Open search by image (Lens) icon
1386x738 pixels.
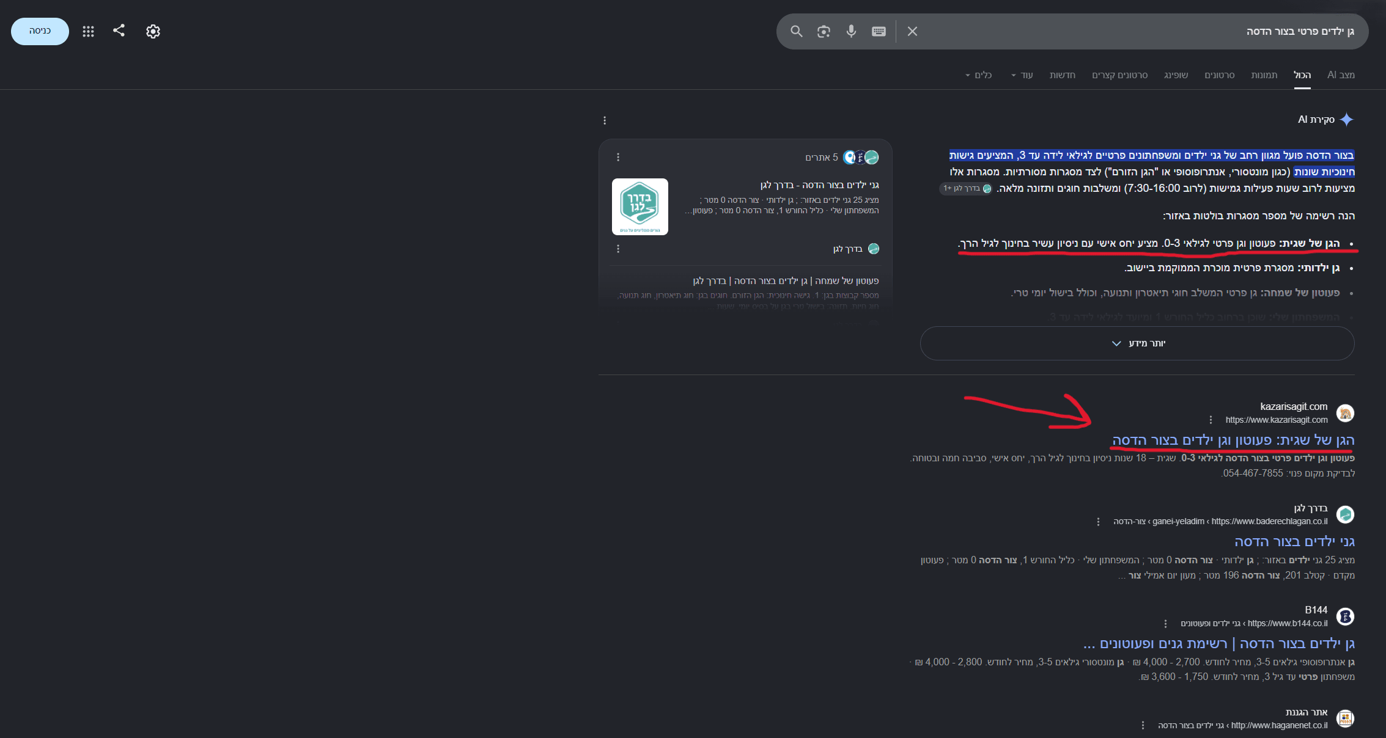pyautogui.click(x=824, y=31)
